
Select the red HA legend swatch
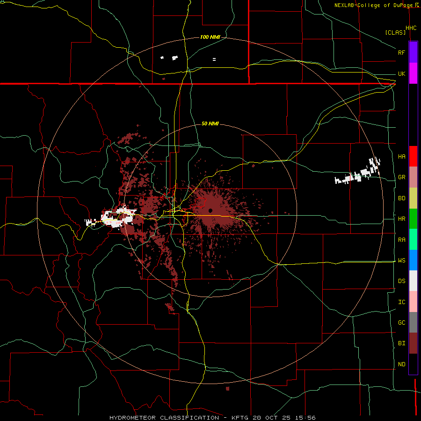pyautogui.click(x=413, y=156)
